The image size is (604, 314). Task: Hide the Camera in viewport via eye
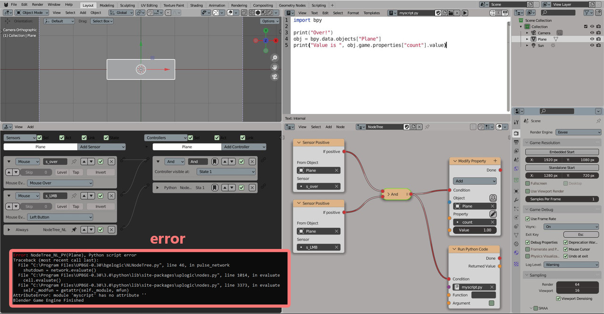point(592,33)
